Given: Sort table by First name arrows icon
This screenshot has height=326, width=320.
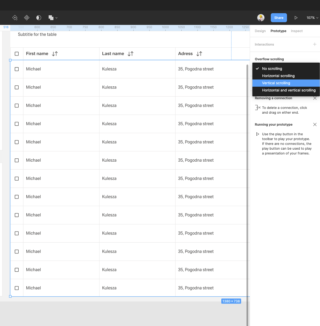Looking at the screenshot, I should pyautogui.click(x=55, y=54).
